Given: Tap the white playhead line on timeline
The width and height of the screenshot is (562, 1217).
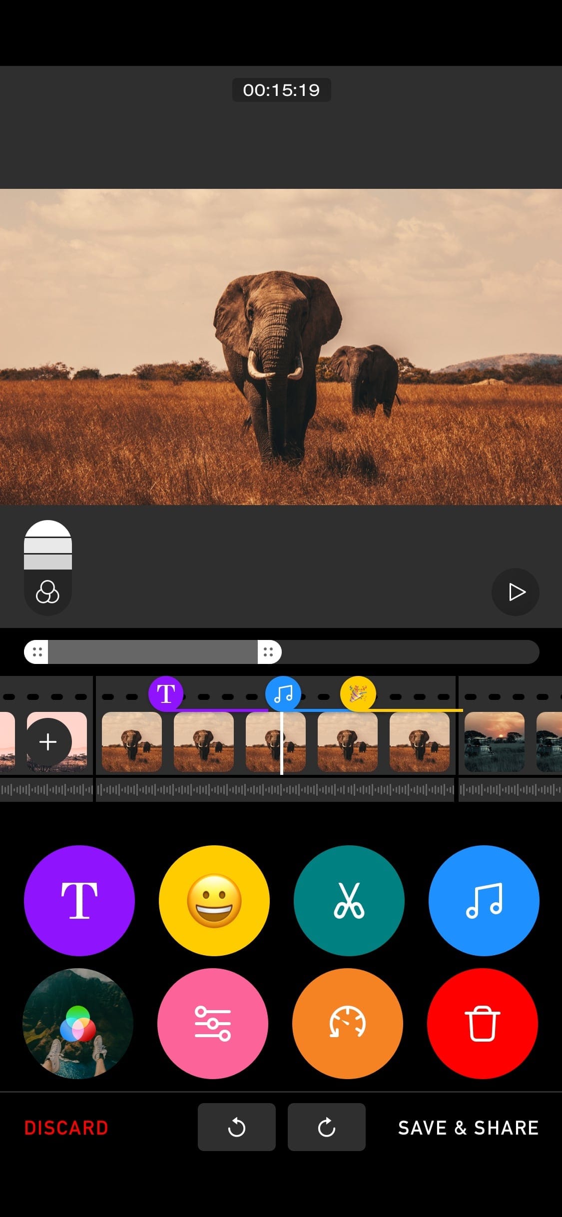Looking at the screenshot, I should pos(282,743).
